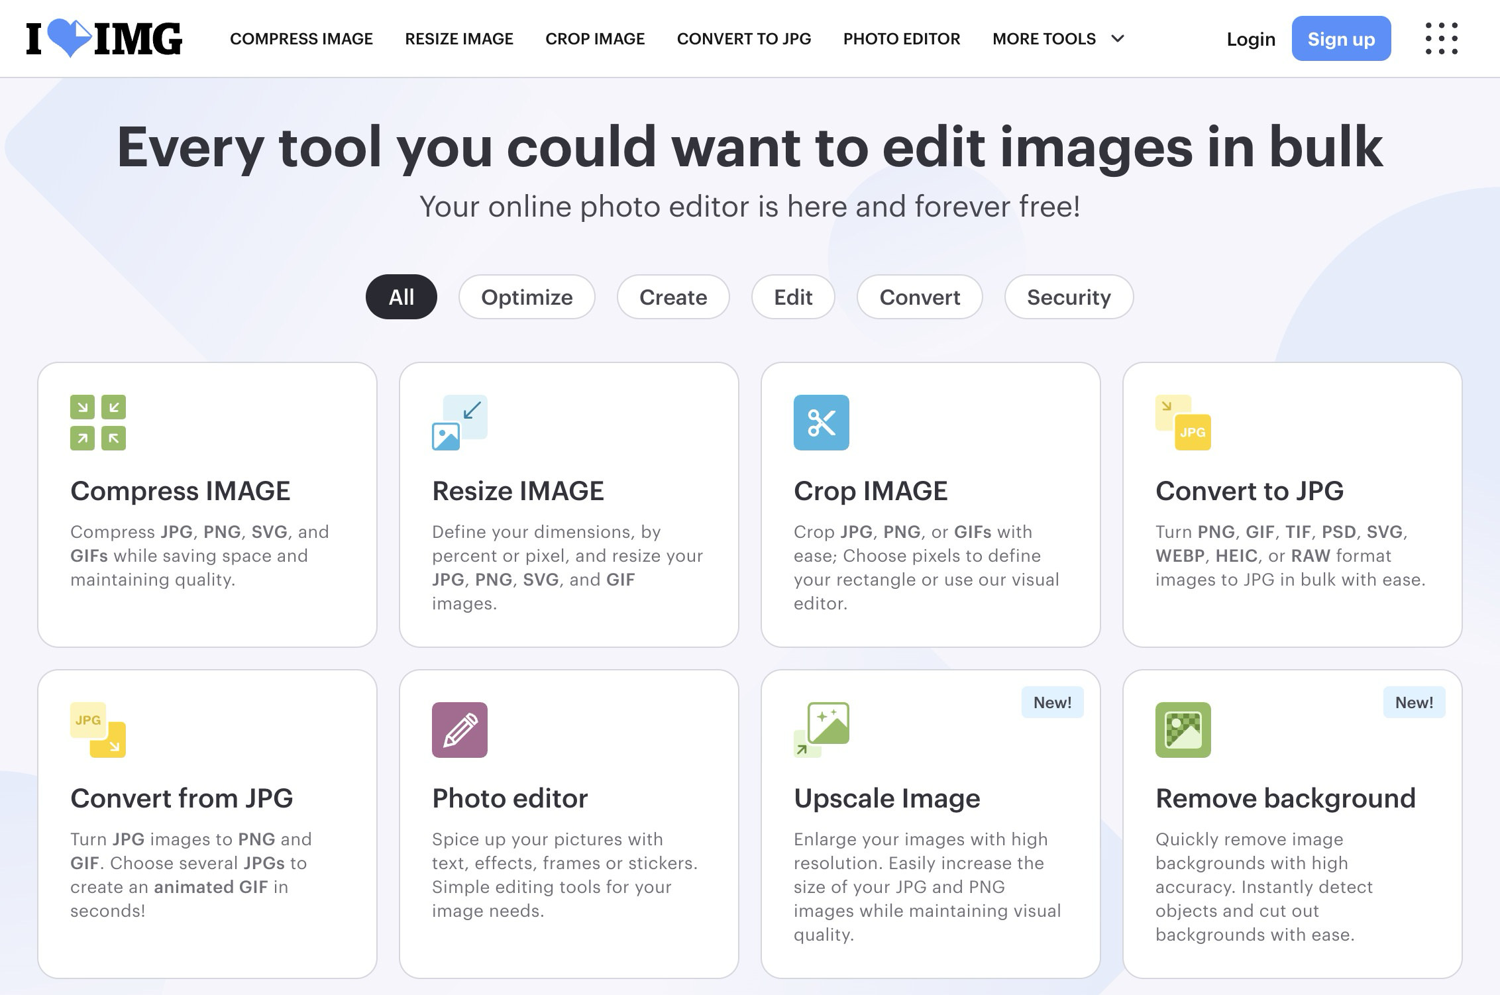The height and width of the screenshot is (995, 1500).
Task: Open the Upscale Image card title
Action: 887,798
